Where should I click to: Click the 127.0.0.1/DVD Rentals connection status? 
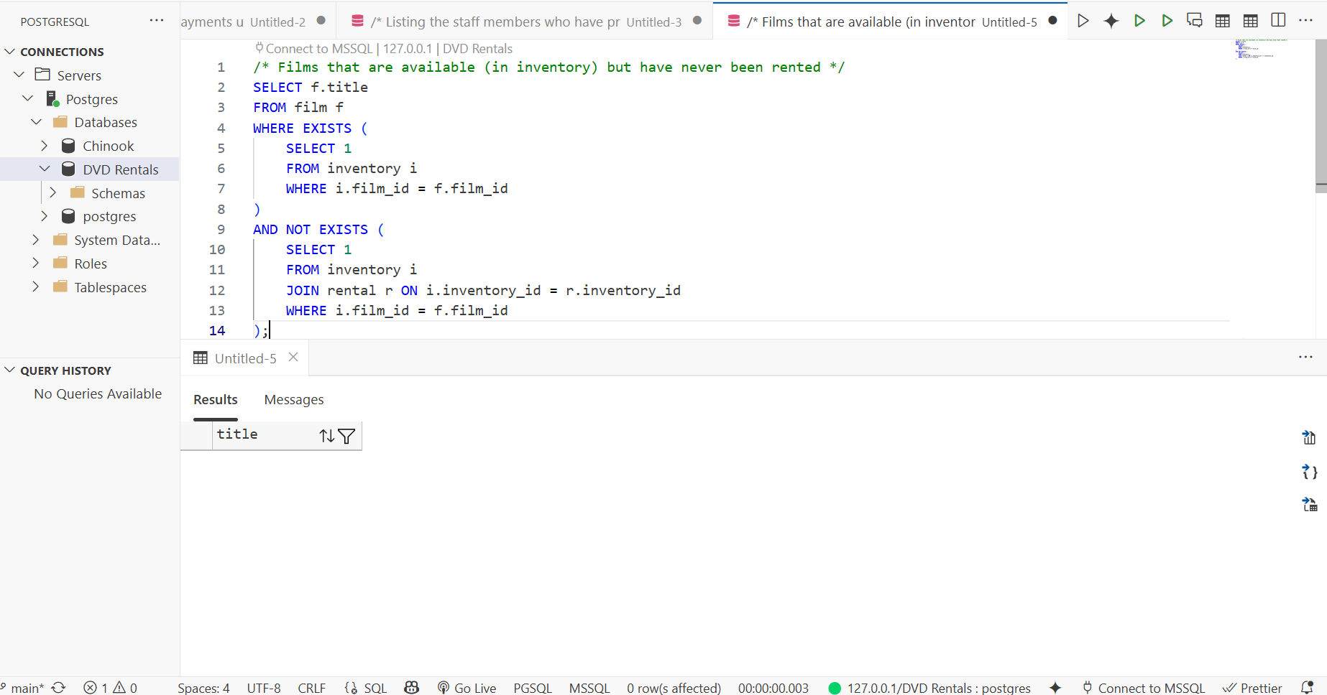(929, 688)
